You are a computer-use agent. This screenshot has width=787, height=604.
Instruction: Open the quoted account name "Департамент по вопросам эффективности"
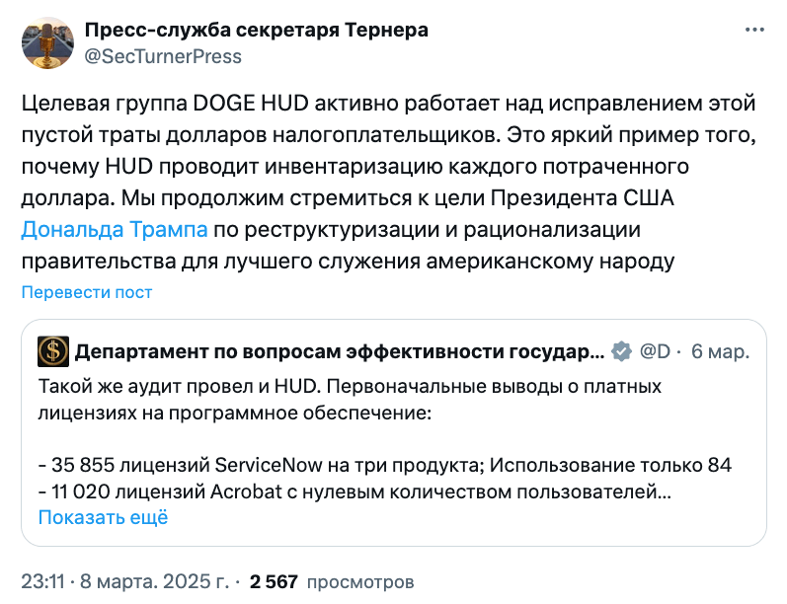tap(340, 351)
